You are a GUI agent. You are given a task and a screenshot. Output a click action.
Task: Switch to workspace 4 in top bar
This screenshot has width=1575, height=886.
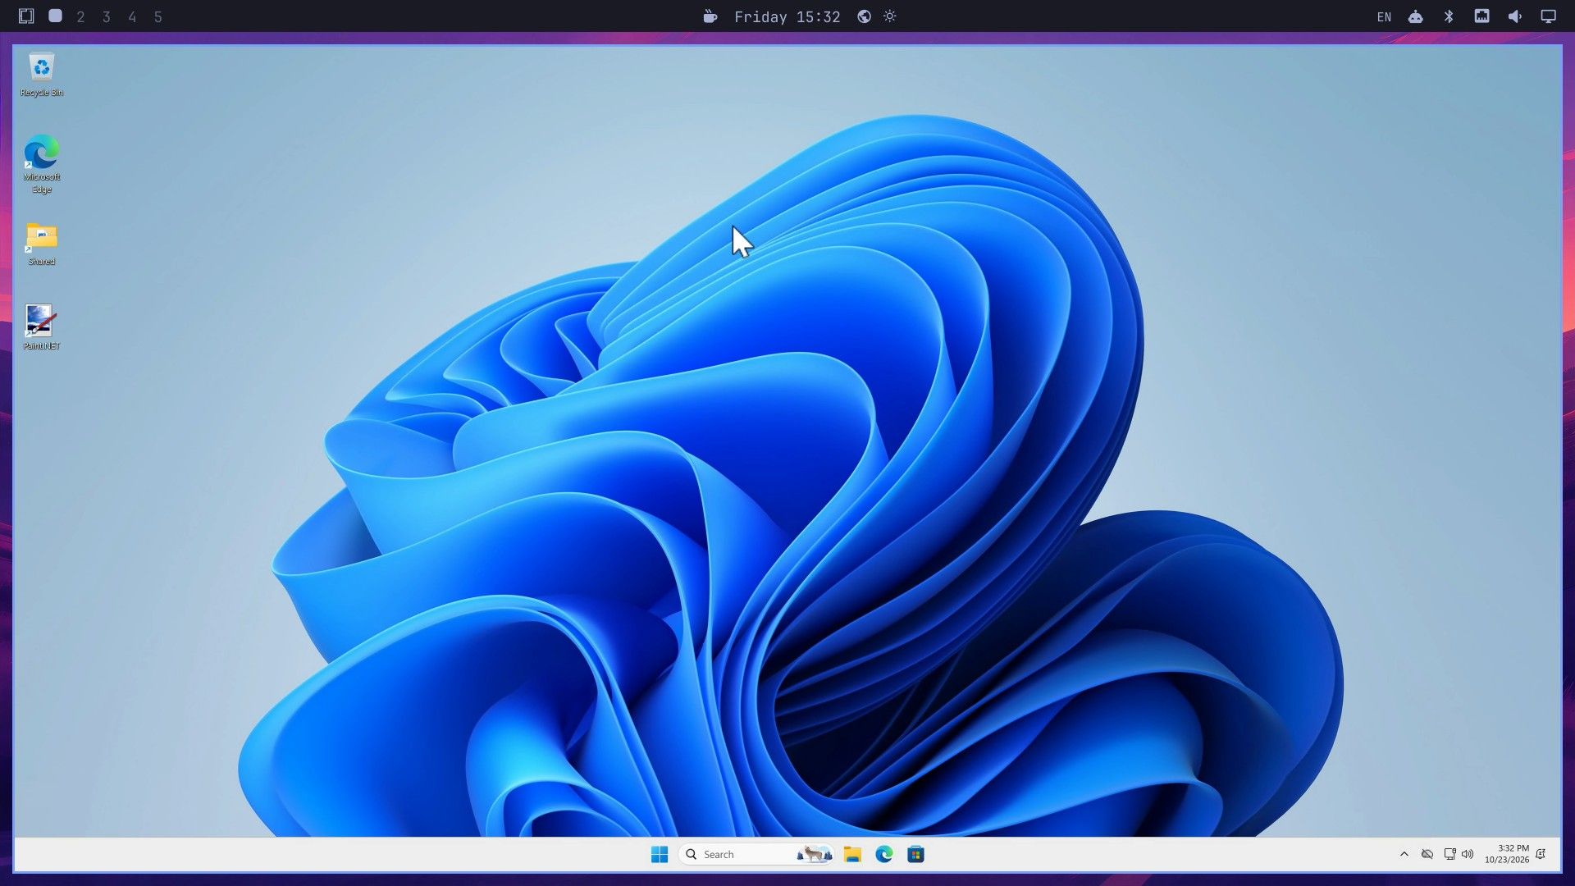click(x=132, y=16)
